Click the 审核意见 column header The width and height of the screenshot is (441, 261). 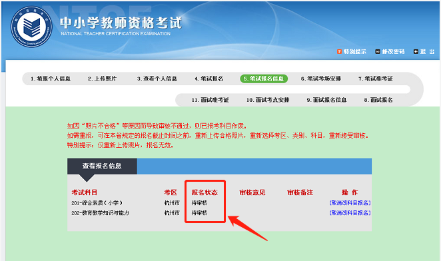(252, 192)
